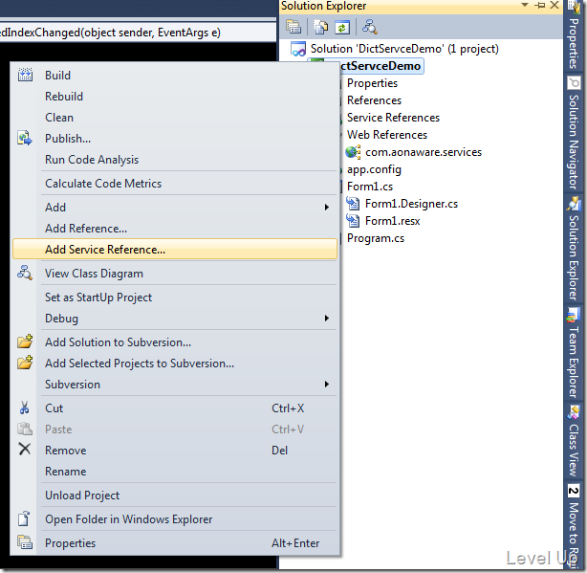Select Service References tree node
Screen dimensions: 587x573
pos(393,118)
